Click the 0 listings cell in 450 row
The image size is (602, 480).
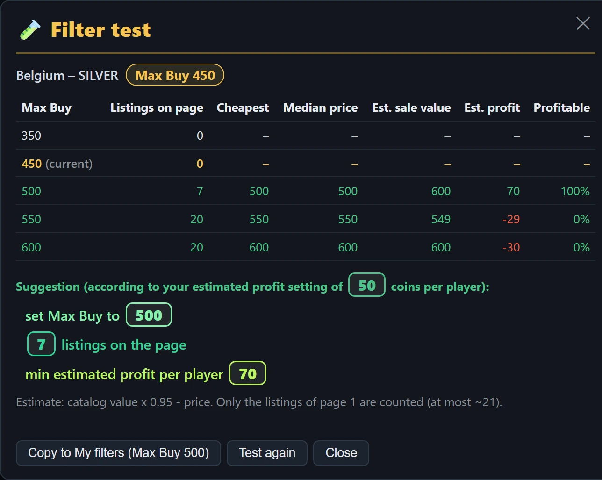click(200, 164)
